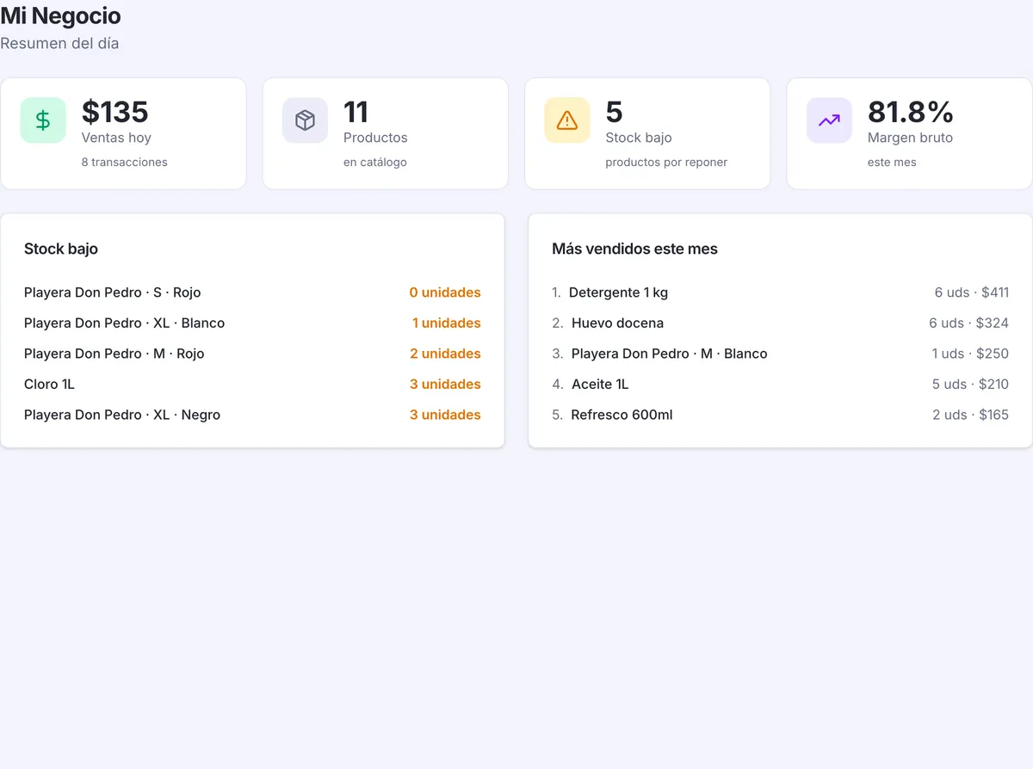Screen dimensions: 1033x769
Task: Click the '8 transacciones' text
Action: (x=125, y=162)
